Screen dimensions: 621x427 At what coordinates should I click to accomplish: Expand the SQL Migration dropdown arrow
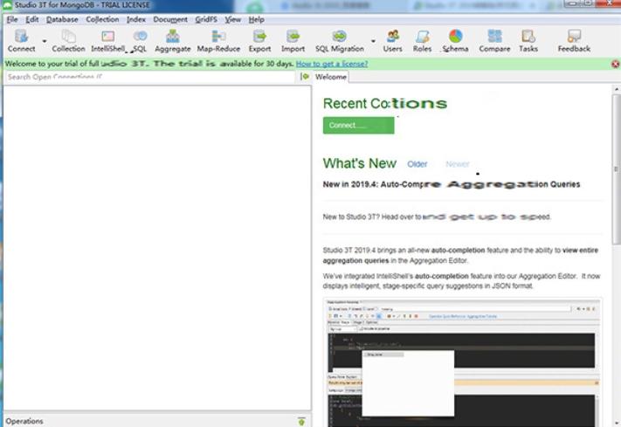pyautogui.click(x=373, y=40)
